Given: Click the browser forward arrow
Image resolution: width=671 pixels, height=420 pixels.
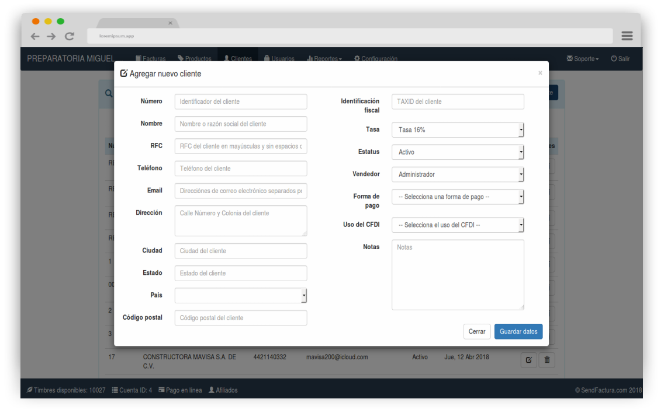Looking at the screenshot, I should (51, 36).
